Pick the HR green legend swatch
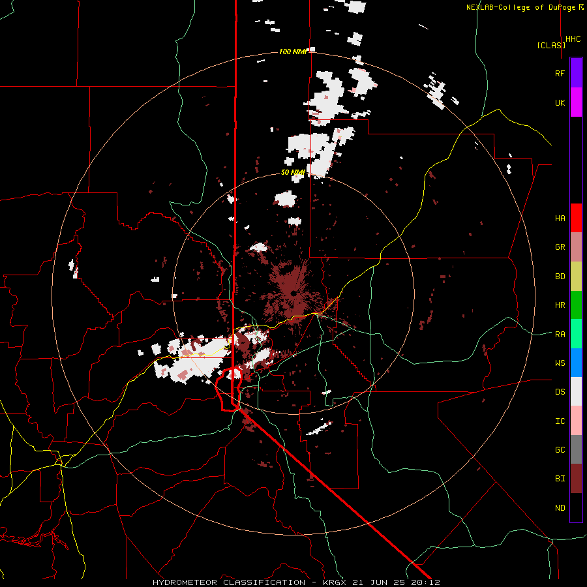Image resolution: width=587 pixels, height=587 pixels. (576, 305)
